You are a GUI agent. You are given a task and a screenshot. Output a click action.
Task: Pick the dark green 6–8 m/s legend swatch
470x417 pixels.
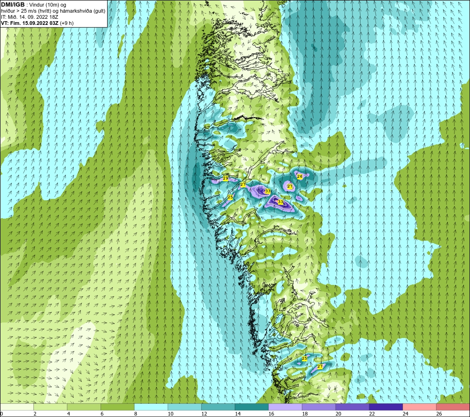117,407
